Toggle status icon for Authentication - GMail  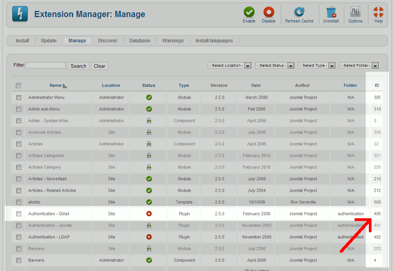pyautogui.click(x=149, y=214)
